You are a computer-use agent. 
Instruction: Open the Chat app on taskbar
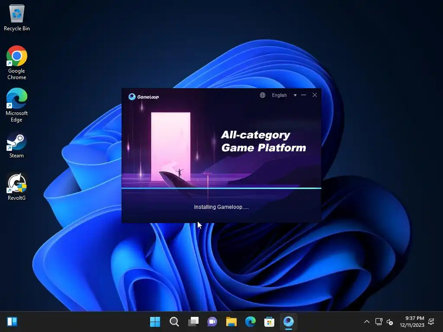click(x=212, y=322)
